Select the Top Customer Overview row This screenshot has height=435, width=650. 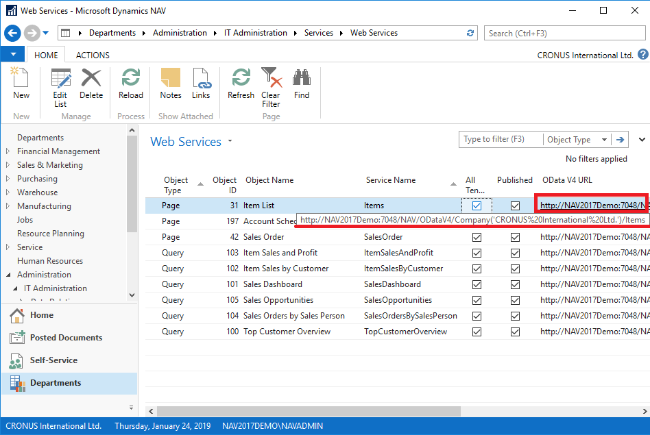coord(397,332)
